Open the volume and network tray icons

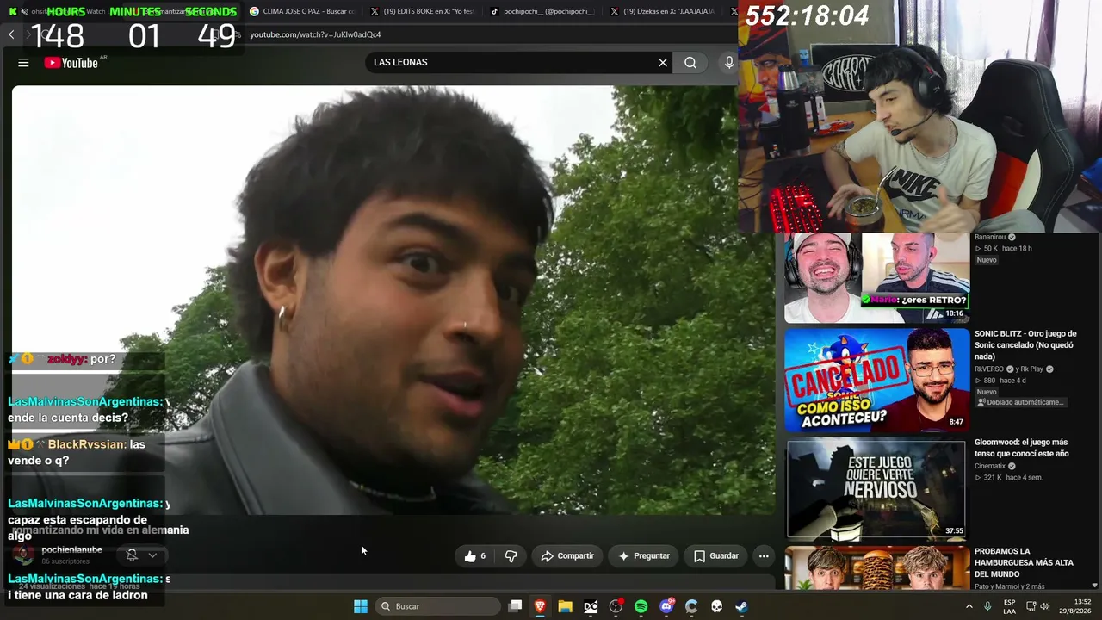pos(1037,606)
